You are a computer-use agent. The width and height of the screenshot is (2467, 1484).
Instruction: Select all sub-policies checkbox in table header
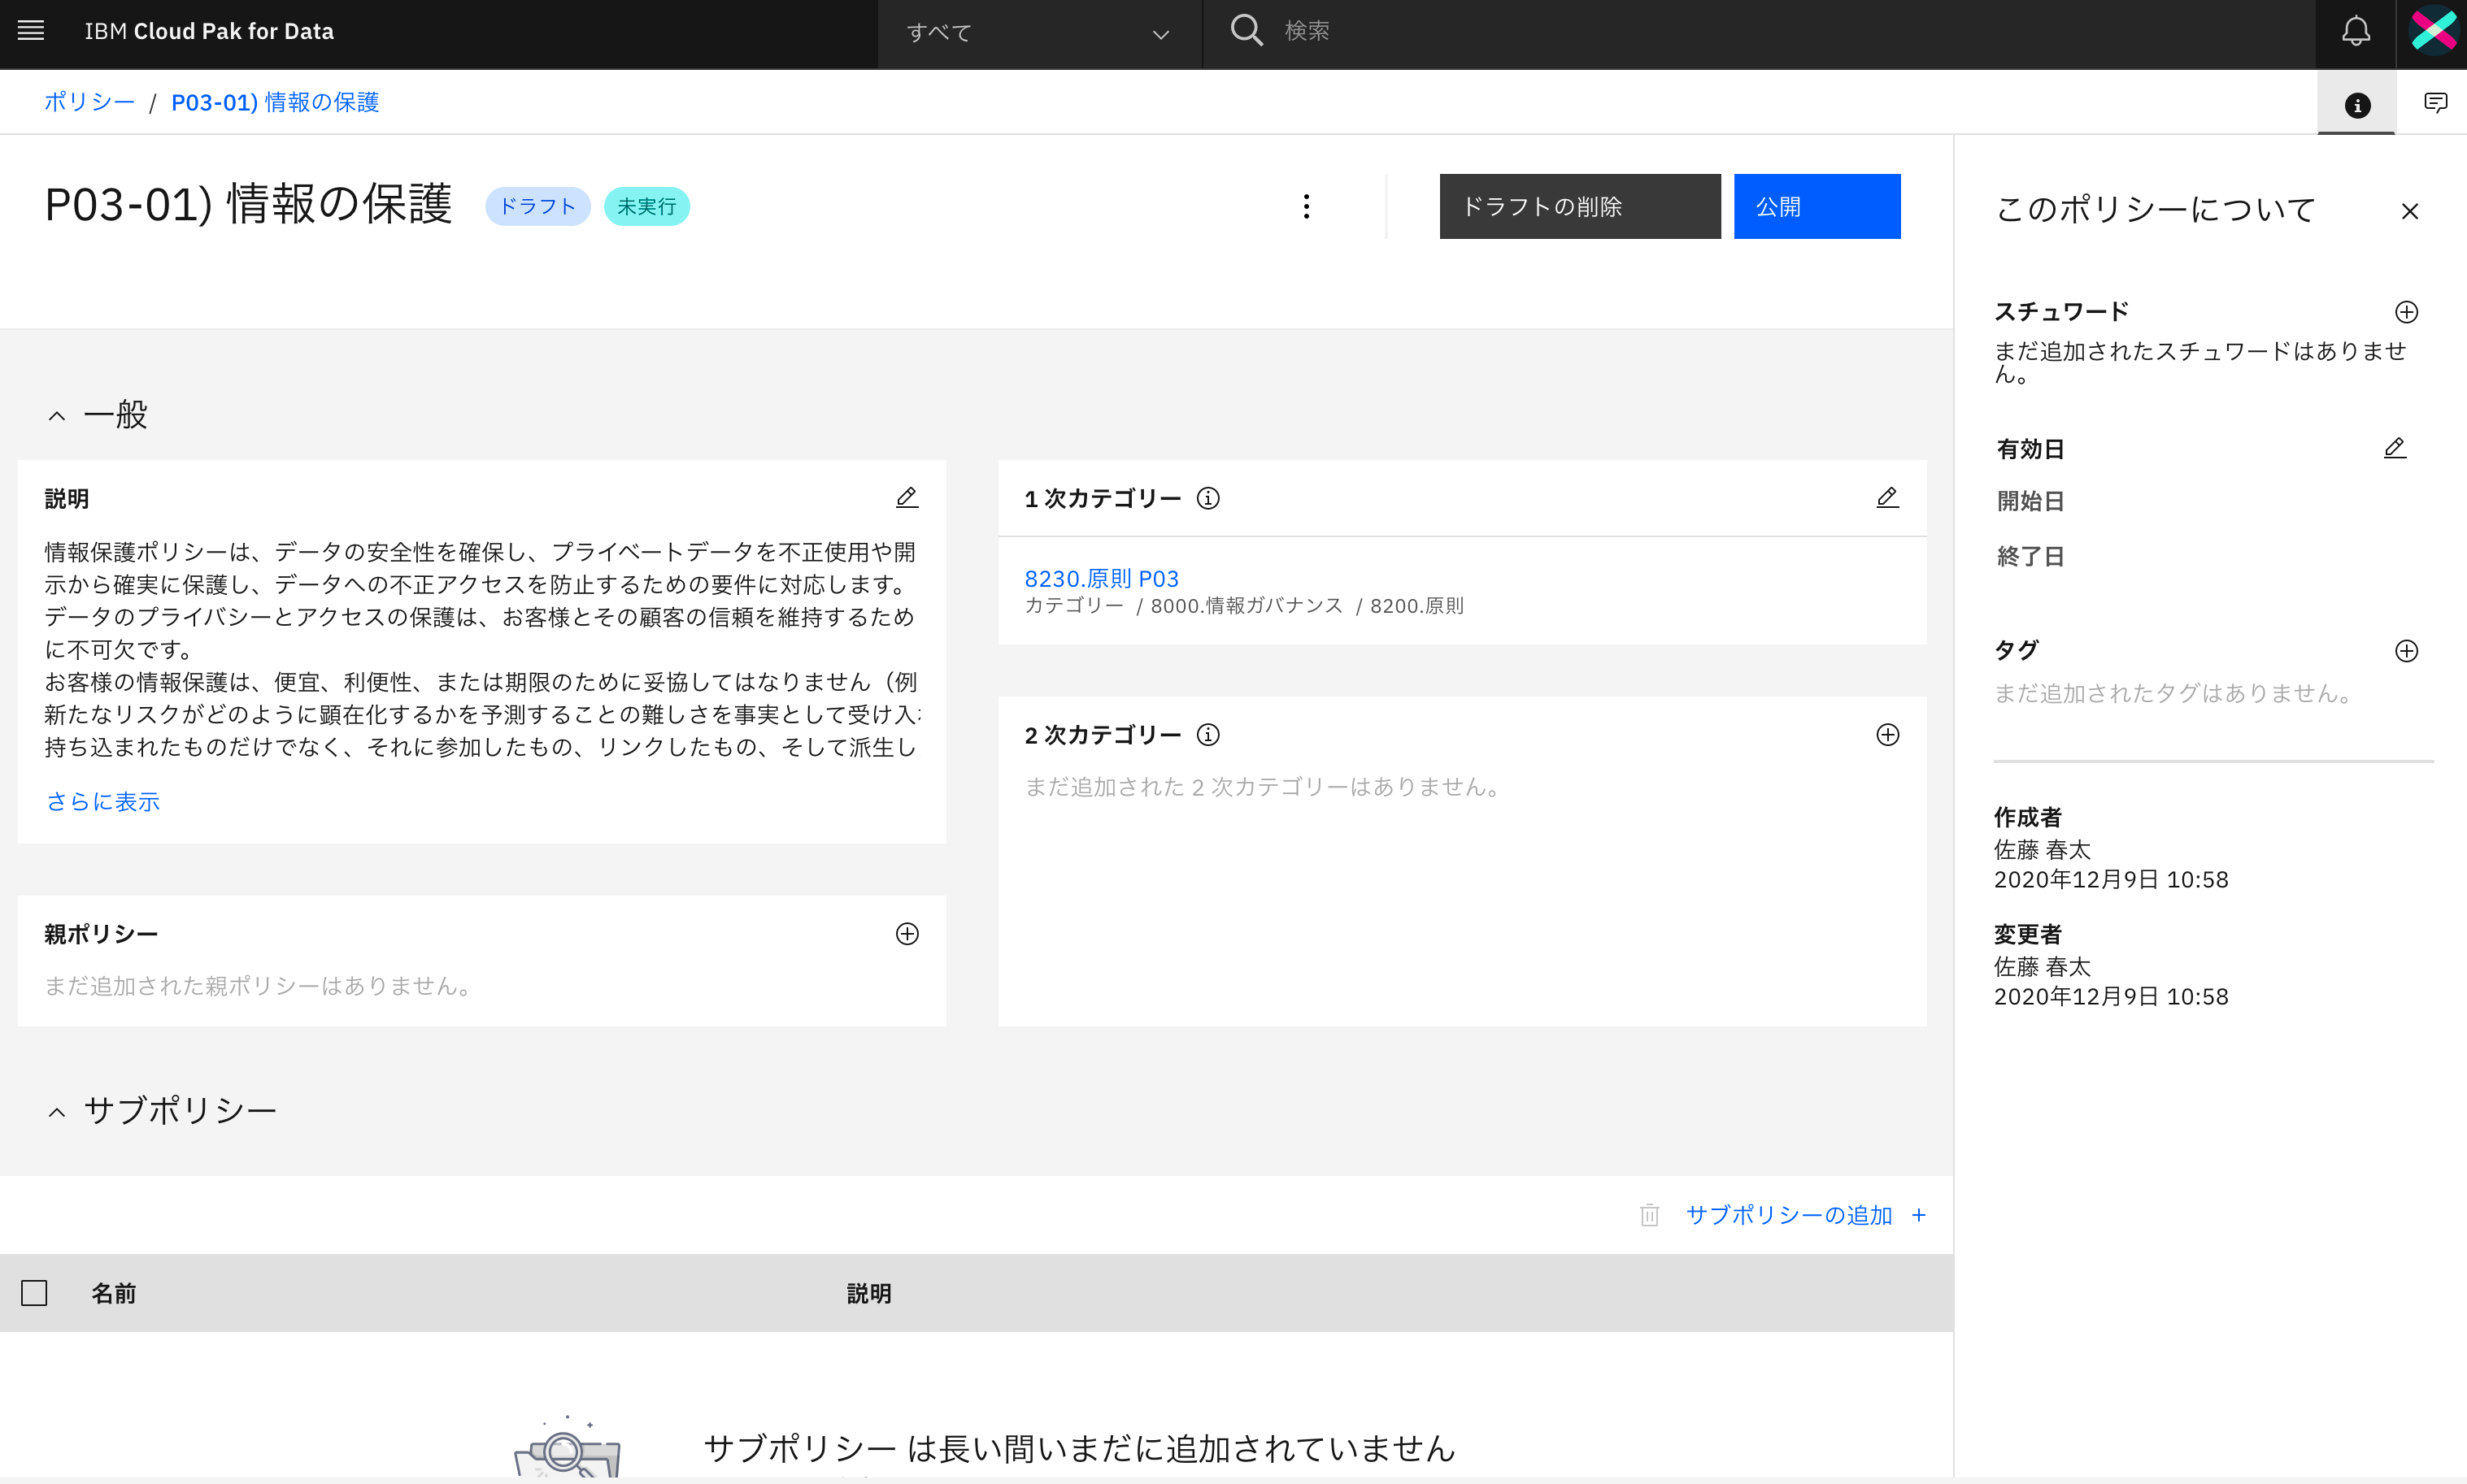click(x=34, y=1293)
